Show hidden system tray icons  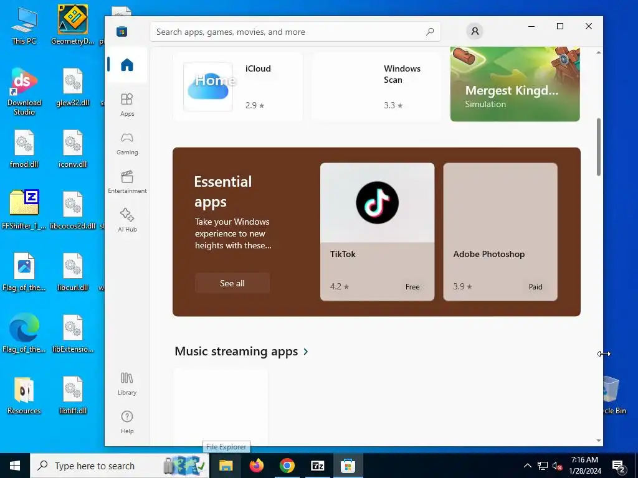[527, 466]
